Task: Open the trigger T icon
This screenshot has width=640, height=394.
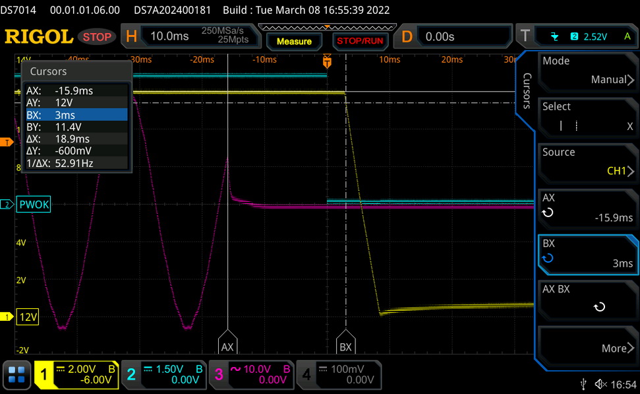Action: (525, 36)
